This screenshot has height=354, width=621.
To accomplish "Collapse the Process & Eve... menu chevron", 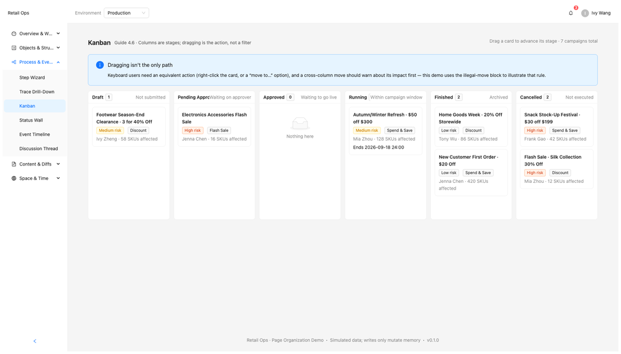I will coord(58,62).
